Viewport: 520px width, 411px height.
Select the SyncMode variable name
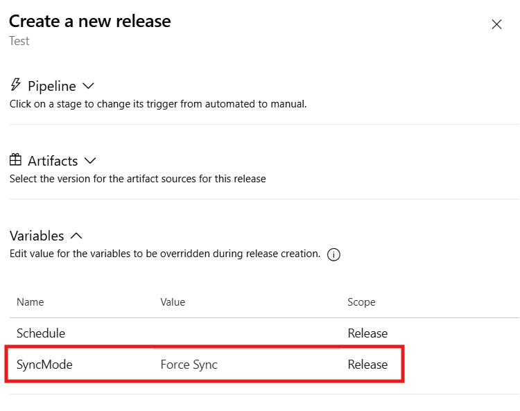point(44,365)
